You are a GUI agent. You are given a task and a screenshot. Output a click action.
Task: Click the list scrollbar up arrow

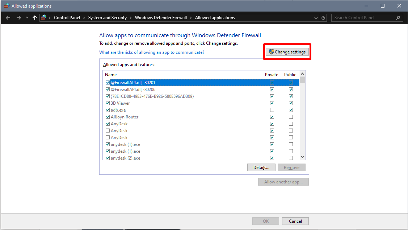click(302, 74)
